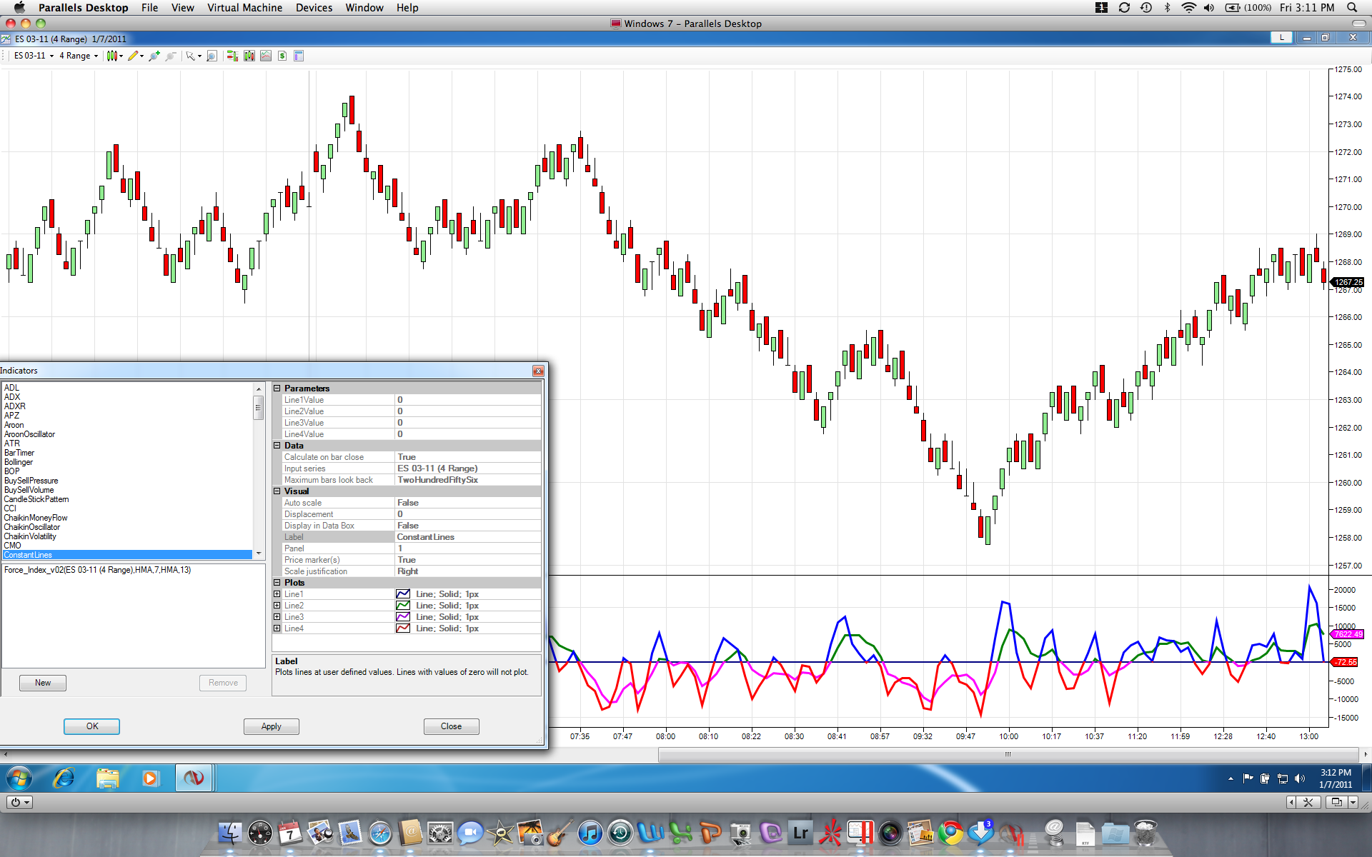The height and width of the screenshot is (857, 1372).
Task: Click the Line2 green color swatch
Action: pyautogui.click(x=403, y=606)
